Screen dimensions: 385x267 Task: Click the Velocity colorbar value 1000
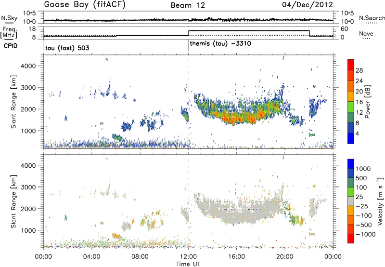point(363,169)
